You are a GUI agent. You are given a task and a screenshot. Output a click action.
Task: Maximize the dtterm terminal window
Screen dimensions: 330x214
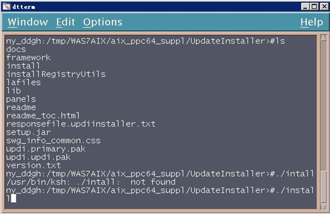(x=314, y=6)
